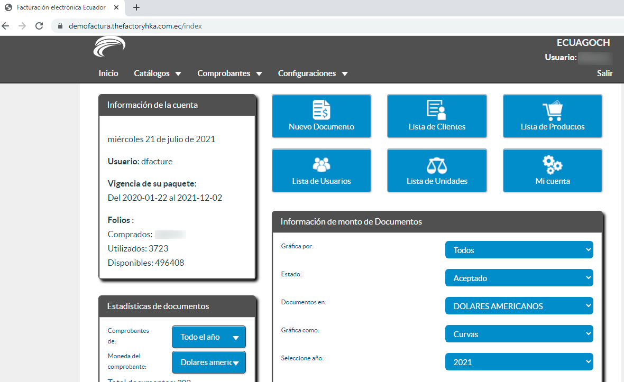Open Lista de Clientes icon tile
This screenshot has width=624, height=382.
(437, 109)
